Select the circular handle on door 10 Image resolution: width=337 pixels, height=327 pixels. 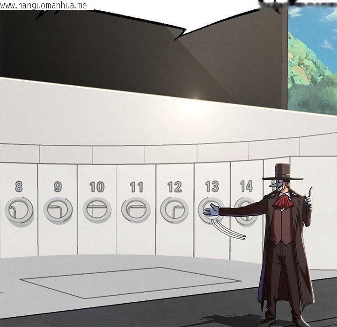tap(97, 210)
